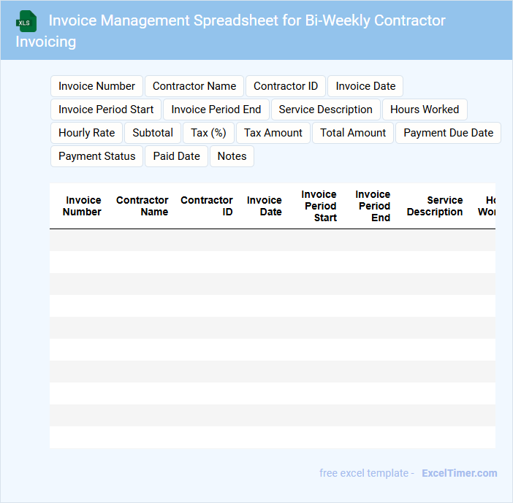Click the Tax Amount tag
513x503 pixels.
(273, 133)
